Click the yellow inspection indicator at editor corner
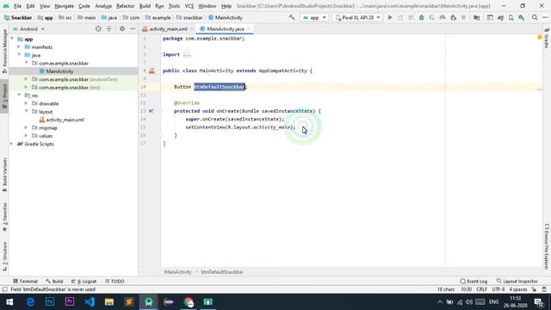The height and width of the screenshot is (310, 551). click(540, 37)
